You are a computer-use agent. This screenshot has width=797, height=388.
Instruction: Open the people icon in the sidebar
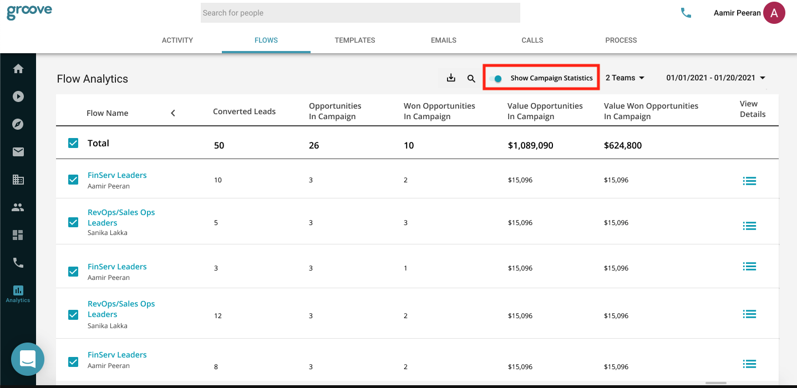(x=18, y=208)
